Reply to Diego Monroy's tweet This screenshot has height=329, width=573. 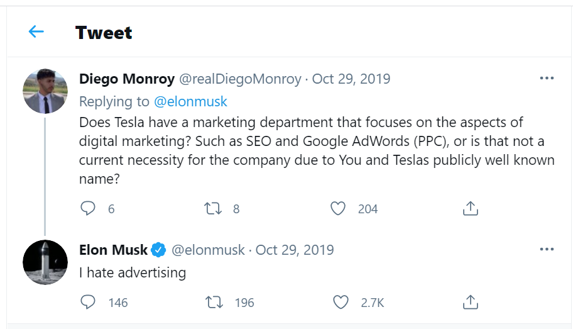pos(89,208)
